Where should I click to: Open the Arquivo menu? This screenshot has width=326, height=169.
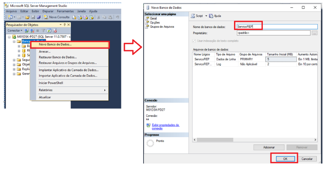11,11
